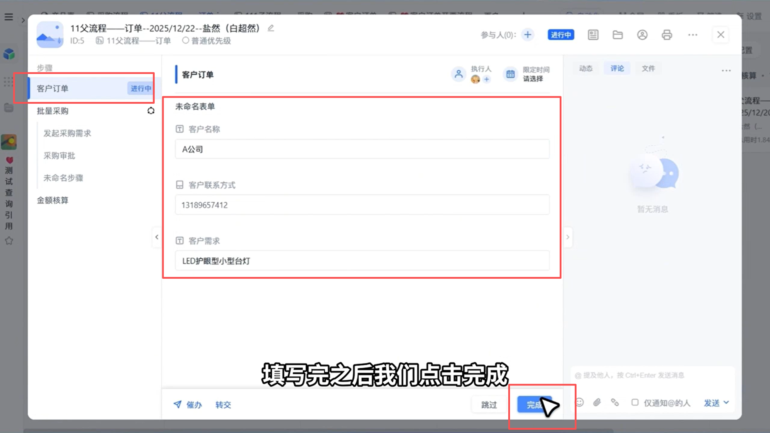Click the 未命名表单 form title
Image resolution: width=770 pixels, height=433 pixels.
click(x=195, y=106)
